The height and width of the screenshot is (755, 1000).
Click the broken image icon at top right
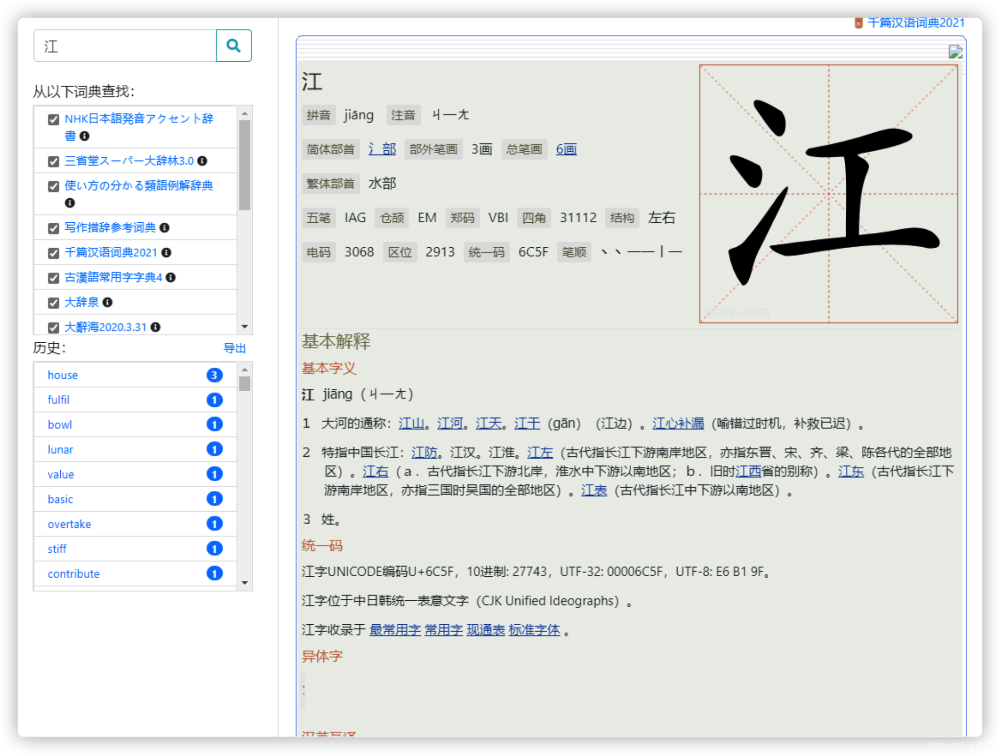tap(955, 51)
